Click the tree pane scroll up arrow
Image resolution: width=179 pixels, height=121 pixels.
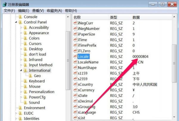click(x=69, y=17)
